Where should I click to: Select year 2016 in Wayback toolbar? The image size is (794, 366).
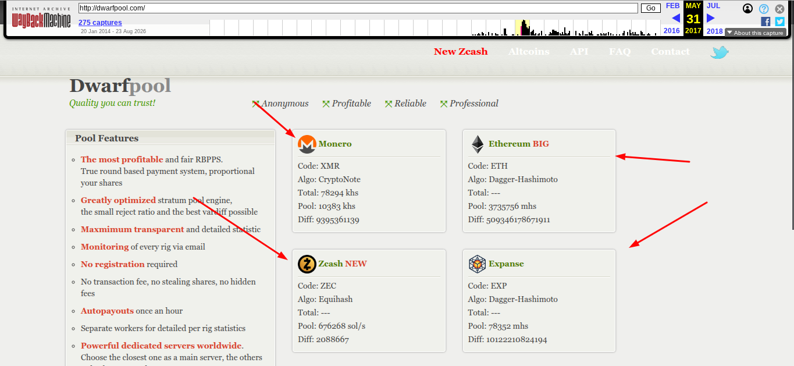pyautogui.click(x=671, y=31)
